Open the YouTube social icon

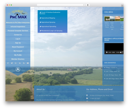[x=28, y=63]
